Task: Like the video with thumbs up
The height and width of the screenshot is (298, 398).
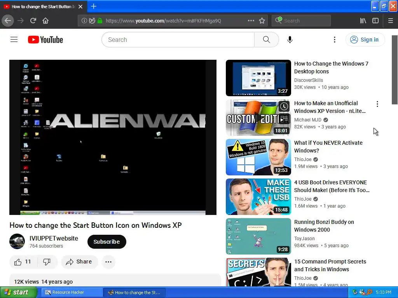Action: click(x=23, y=262)
